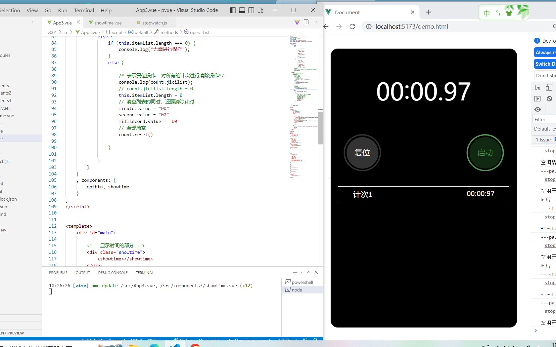Select the node terminal instance
This screenshot has height=347, width=556.
pos(302,290)
